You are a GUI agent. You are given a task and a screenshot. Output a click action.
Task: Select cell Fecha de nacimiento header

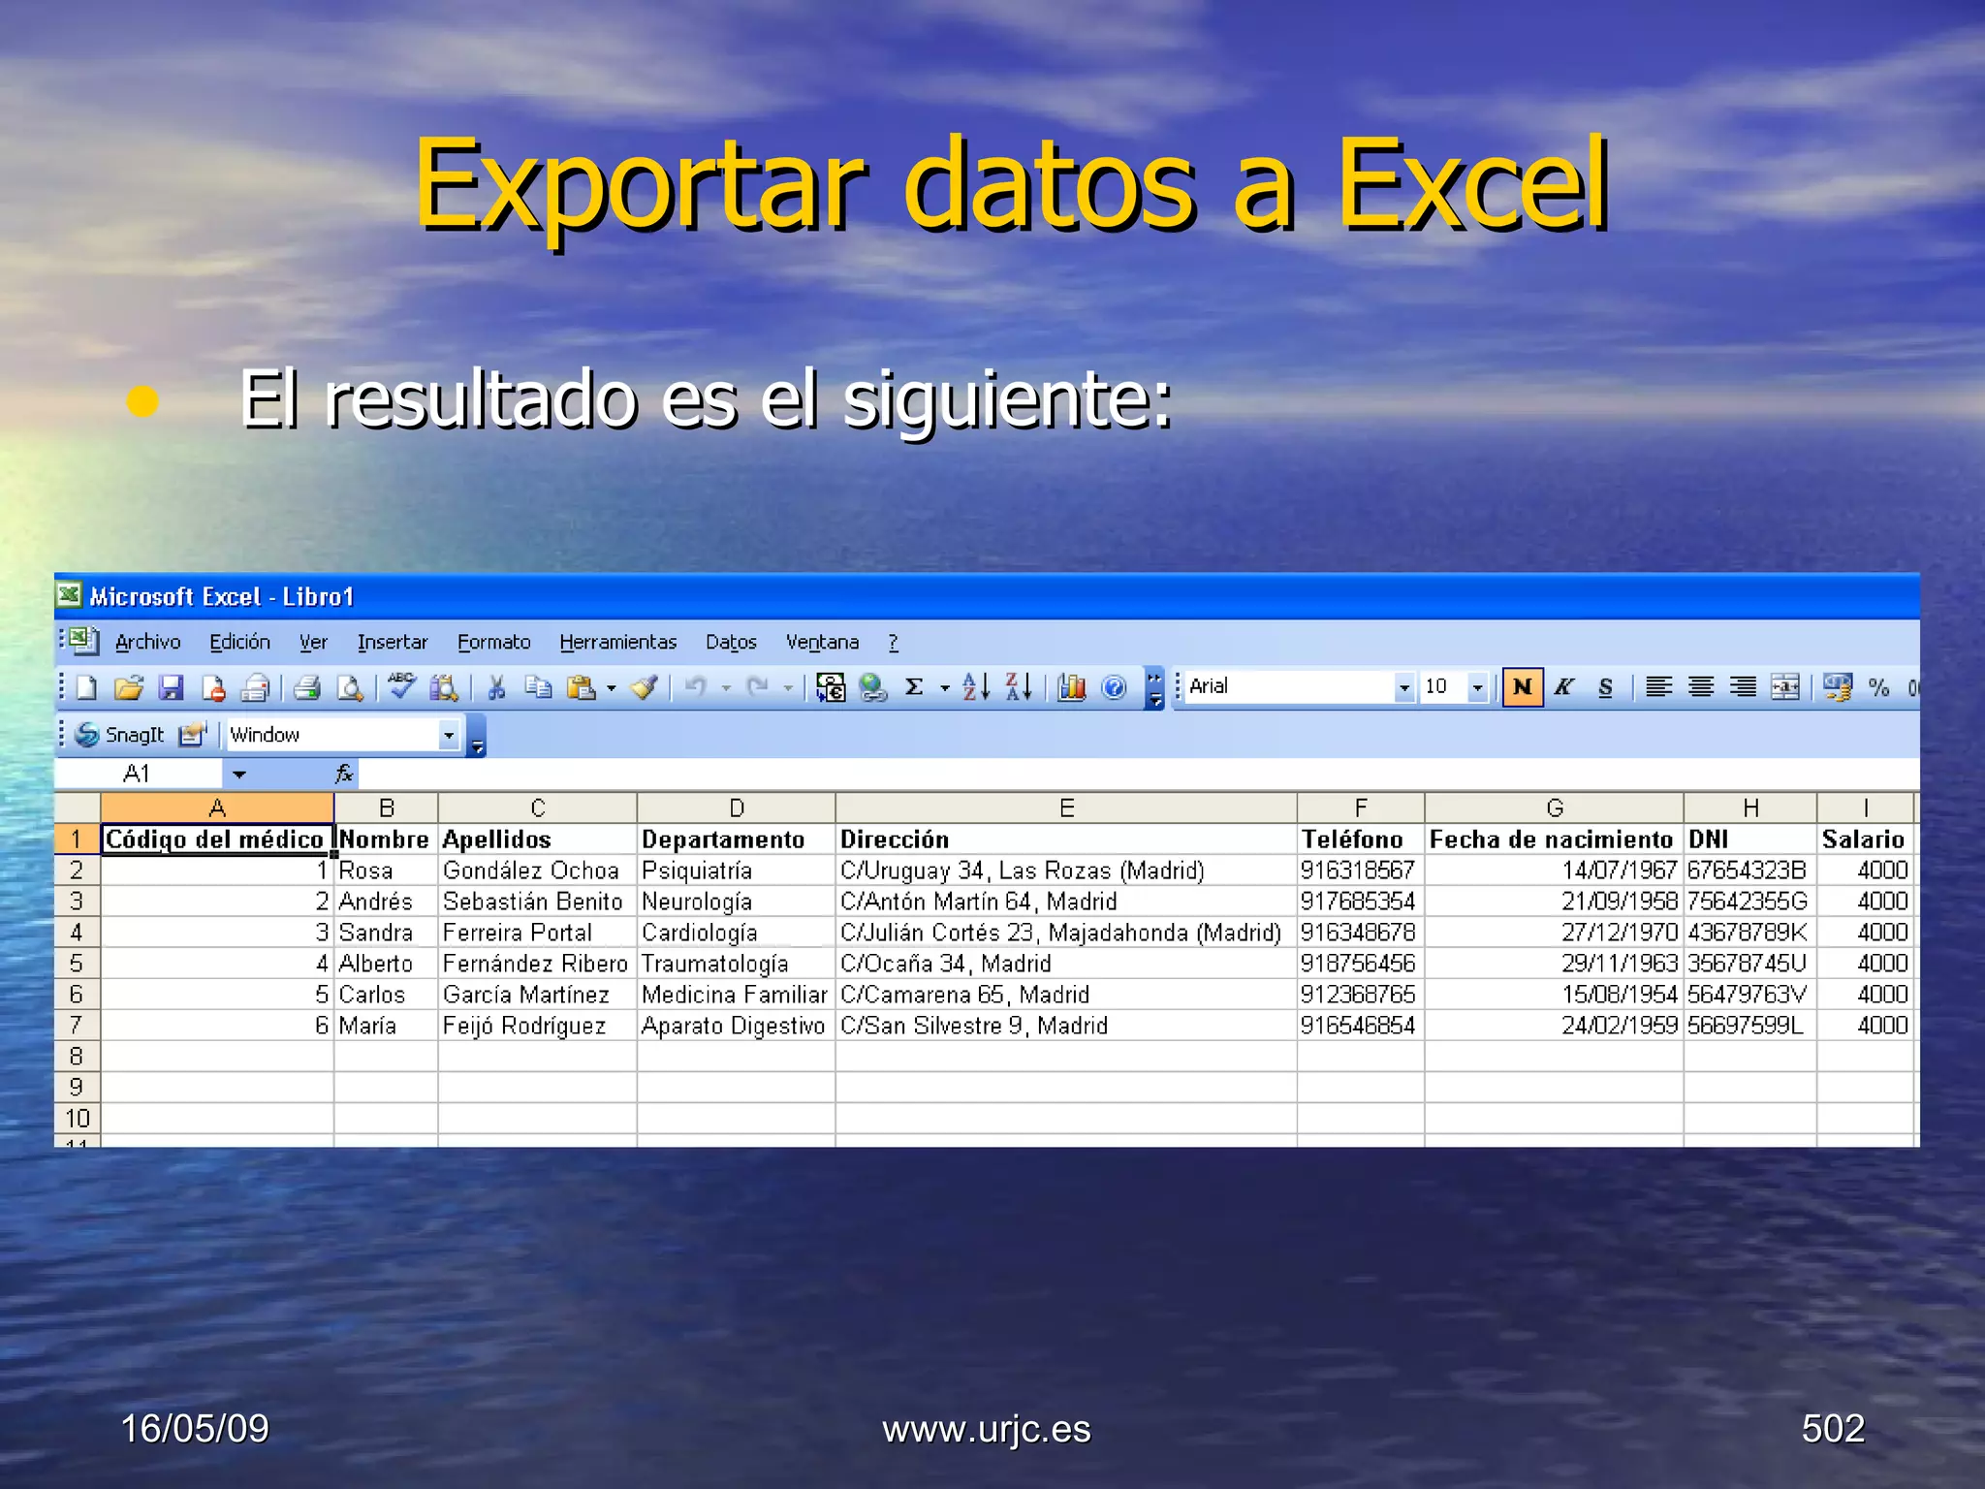[x=1554, y=839]
